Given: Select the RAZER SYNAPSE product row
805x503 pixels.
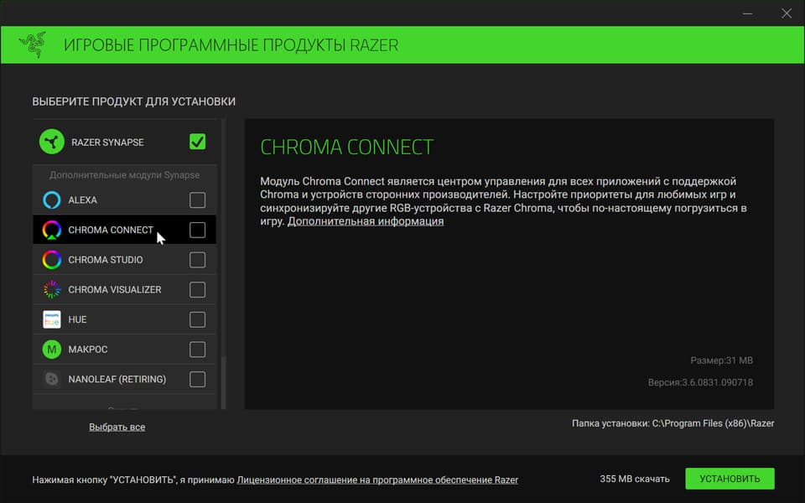Looking at the screenshot, I should click(125, 142).
